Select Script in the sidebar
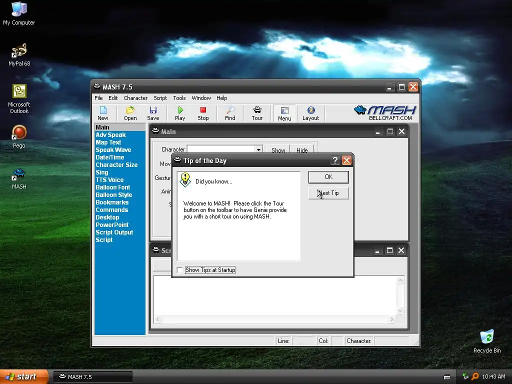Image resolution: width=512 pixels, height=384 pixels. tap(104, 240)
